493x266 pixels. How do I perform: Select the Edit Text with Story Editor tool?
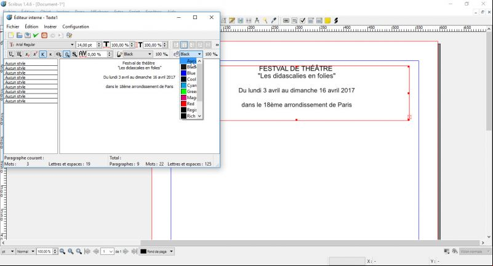[x=232, y=20]
